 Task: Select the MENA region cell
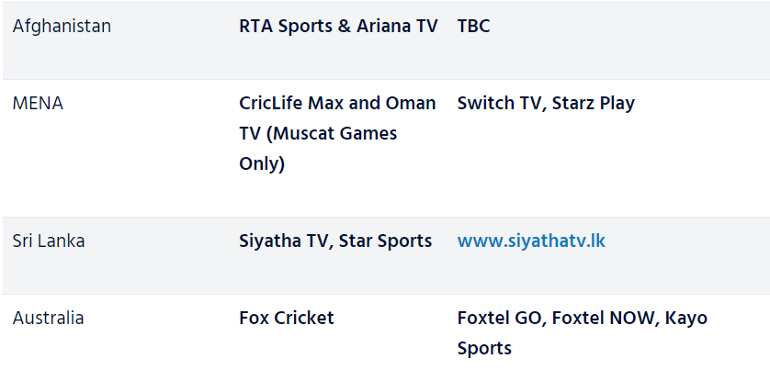click(38, 103)
